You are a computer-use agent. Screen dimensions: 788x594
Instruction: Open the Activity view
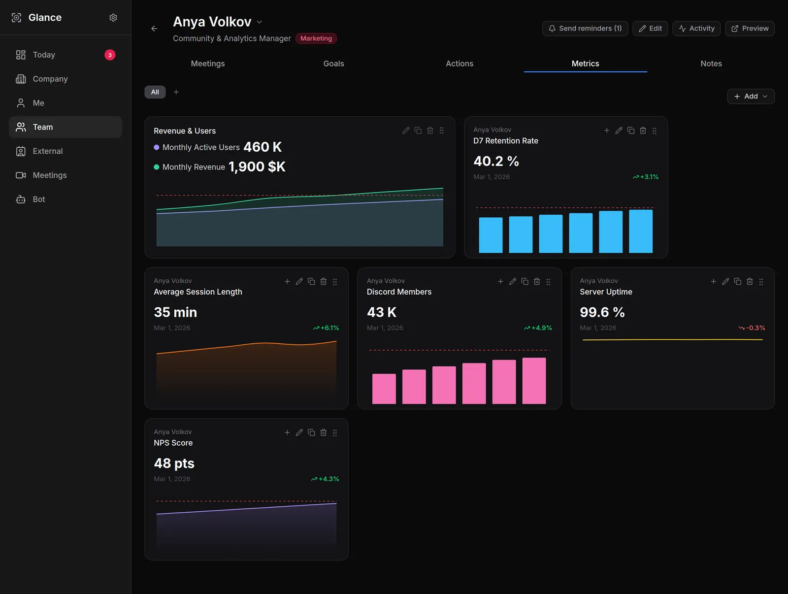[696, 29]
